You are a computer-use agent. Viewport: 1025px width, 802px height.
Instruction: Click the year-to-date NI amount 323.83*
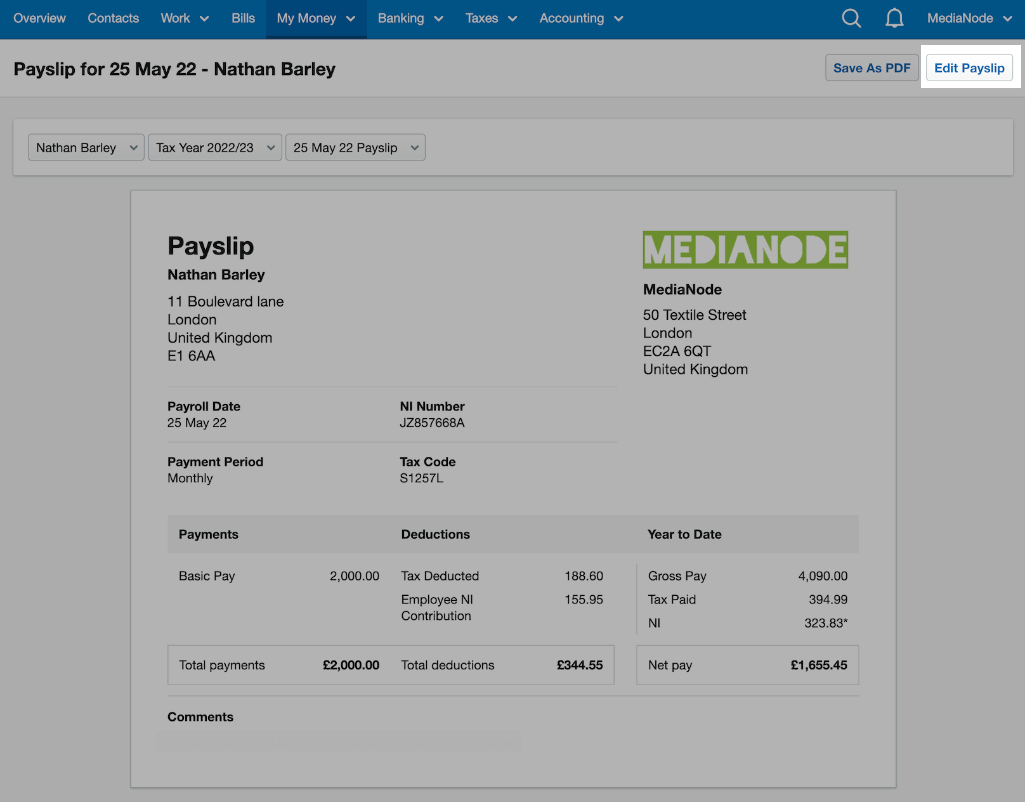[826, 623]
